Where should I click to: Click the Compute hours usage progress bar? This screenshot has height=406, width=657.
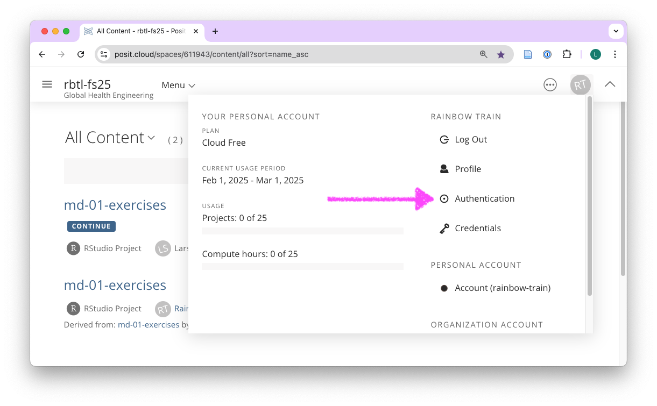click(302, 266)
